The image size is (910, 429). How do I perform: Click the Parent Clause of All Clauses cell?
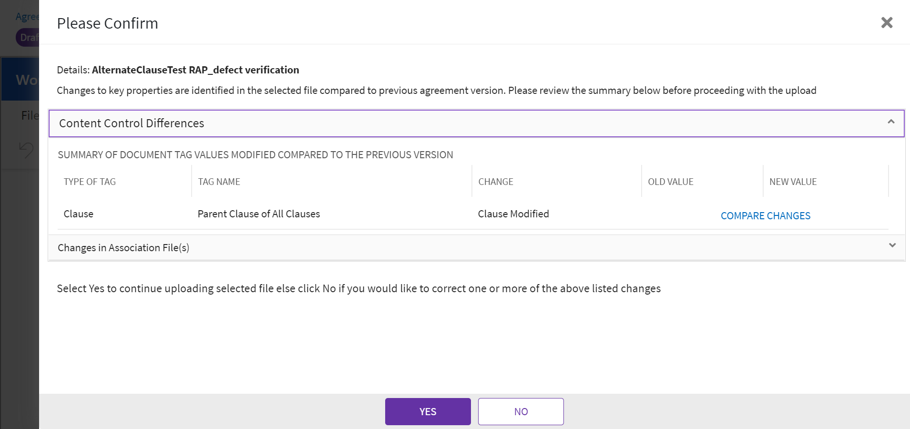pyautogui.click(x=258, y=214)
